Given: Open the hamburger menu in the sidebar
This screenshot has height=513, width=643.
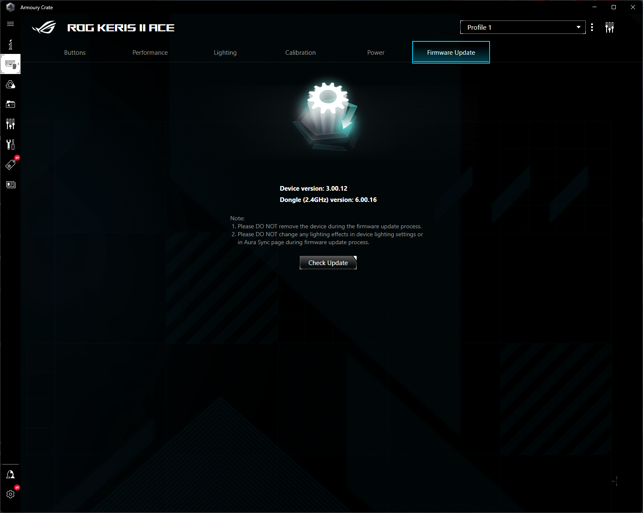Looking at the screenshot, I should pyautogui.click(x=10, y=24).
